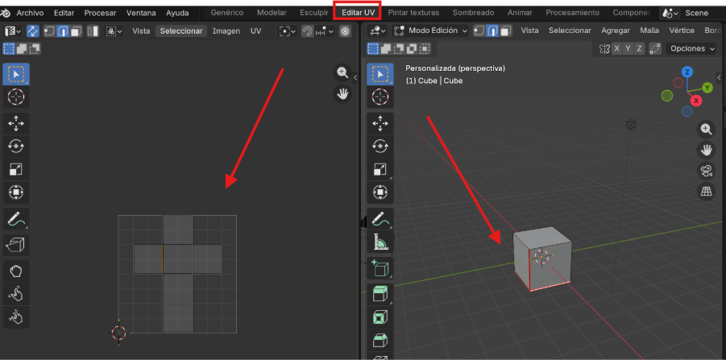Viewport: 726px width, 360px height.
Task: Switch to orthographic/perspective grid view icon
Action: [706, 192]
